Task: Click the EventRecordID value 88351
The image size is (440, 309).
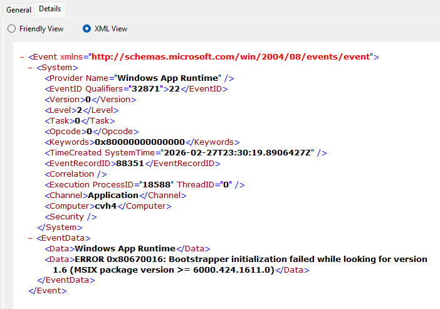Action: click(x=130, y=164)
